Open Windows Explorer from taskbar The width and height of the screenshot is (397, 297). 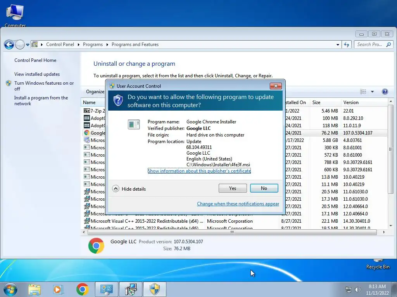coord(35,289)
